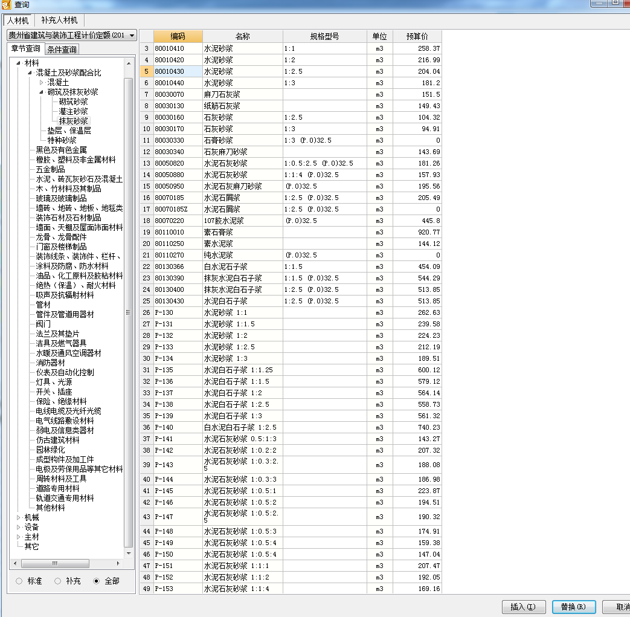Select code cell 80010430
Image resolution: width=630 pixels, height=617 pixels.
tap(178, 71)
